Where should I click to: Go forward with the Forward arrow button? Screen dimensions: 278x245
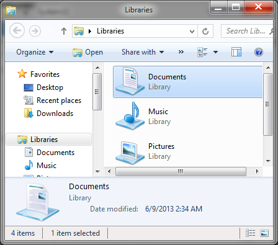pyautogui.click(x=35, y=31)
